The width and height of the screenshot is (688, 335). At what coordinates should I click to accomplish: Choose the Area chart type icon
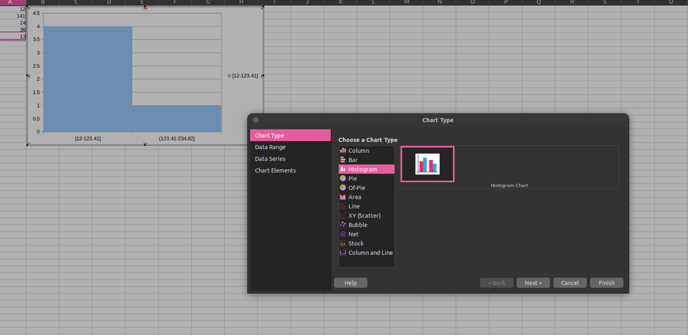point(343,197)
